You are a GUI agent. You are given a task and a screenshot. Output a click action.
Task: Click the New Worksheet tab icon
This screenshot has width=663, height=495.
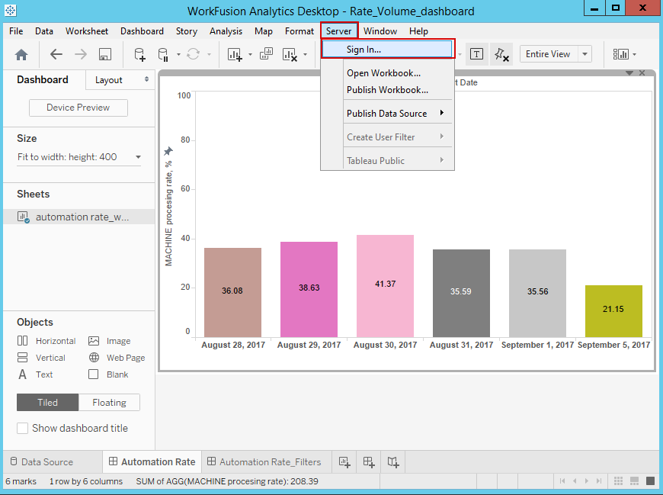pyautogui.click(x=344, y=462)
